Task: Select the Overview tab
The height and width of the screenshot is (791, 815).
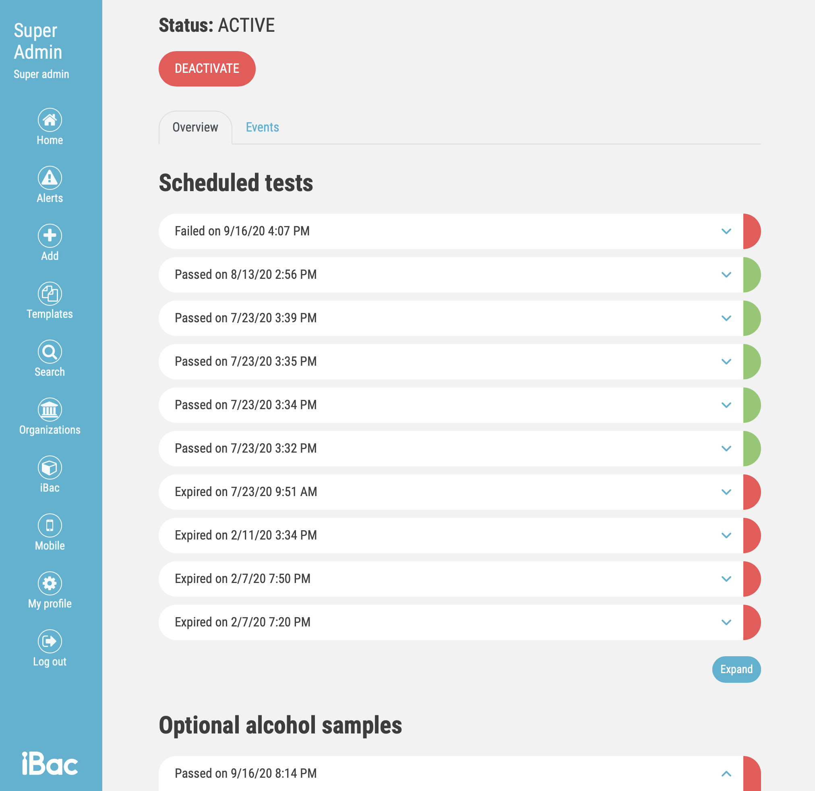Action: point(195,127)
